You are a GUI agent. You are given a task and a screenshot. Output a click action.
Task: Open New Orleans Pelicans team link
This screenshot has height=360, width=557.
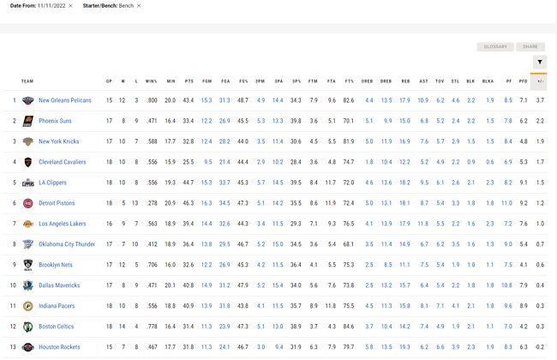coord(65,100)
